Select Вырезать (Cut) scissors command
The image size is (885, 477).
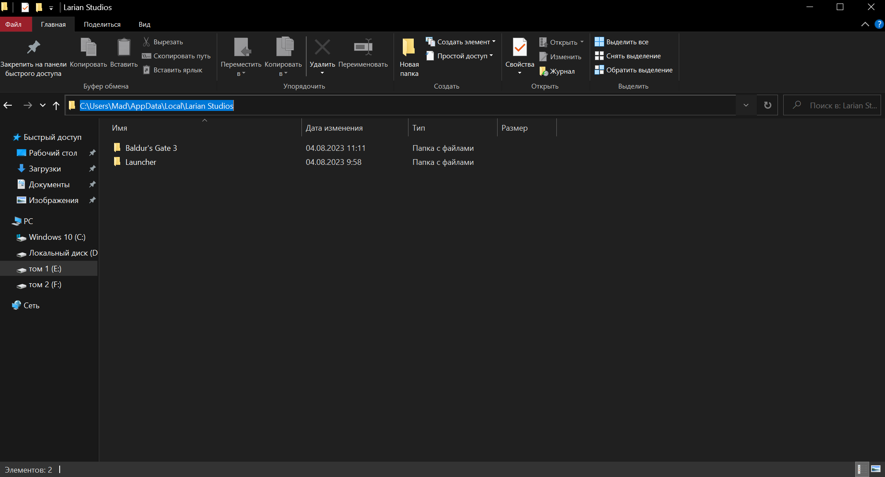pos(163,42)
